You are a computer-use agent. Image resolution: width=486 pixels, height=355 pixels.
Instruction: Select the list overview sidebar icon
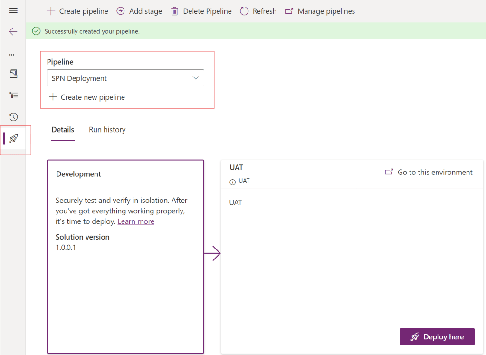click(13, 95)
